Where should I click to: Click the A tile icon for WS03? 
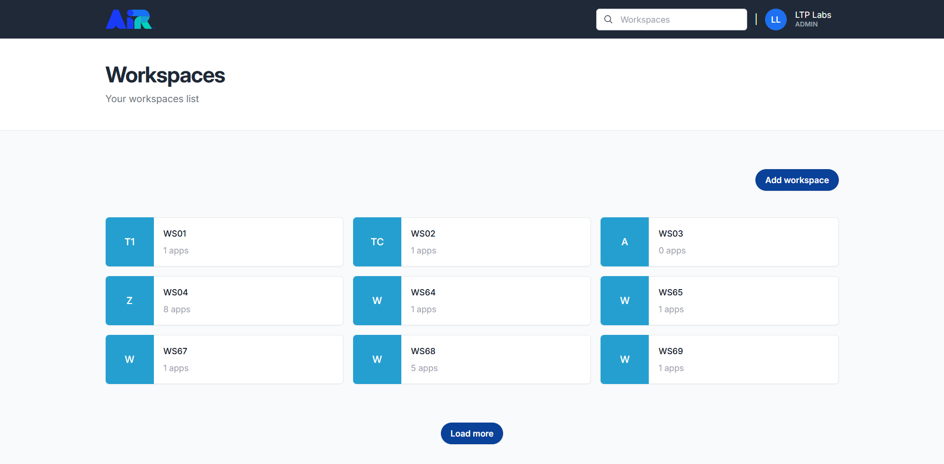coord(624,242)
